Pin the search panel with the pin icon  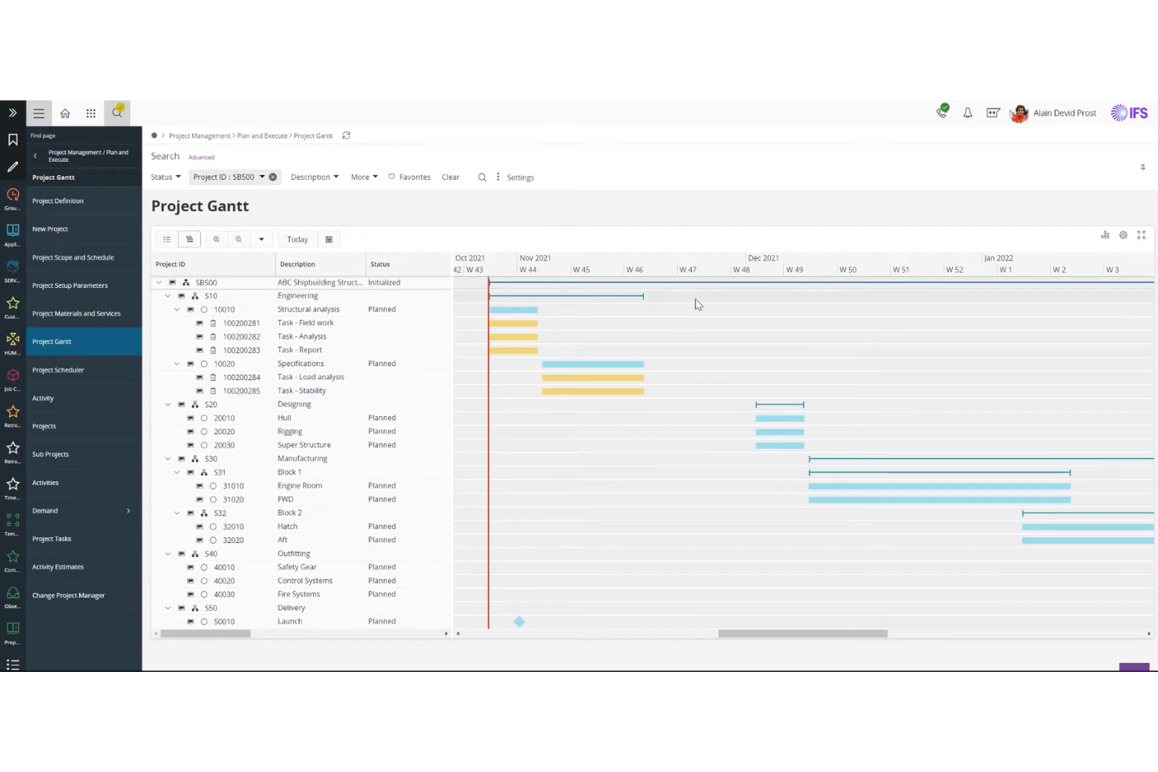pos(1142,167)
